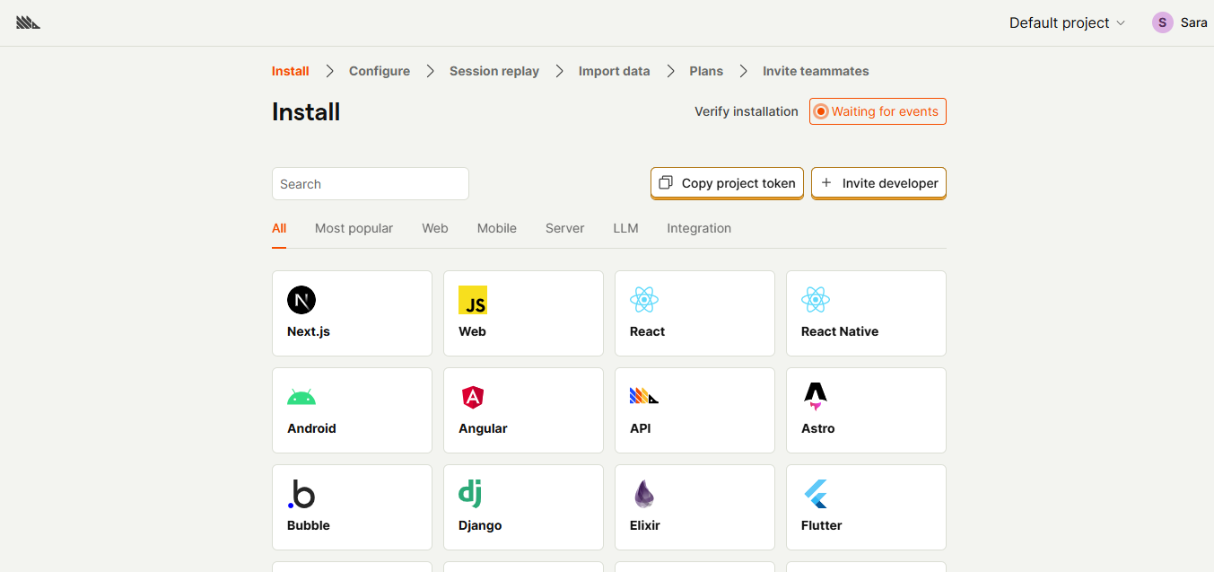Viewport: 1214px width, 572px height.
Task: Click the PostHog logo icon
Action: (x=28, y=22)
